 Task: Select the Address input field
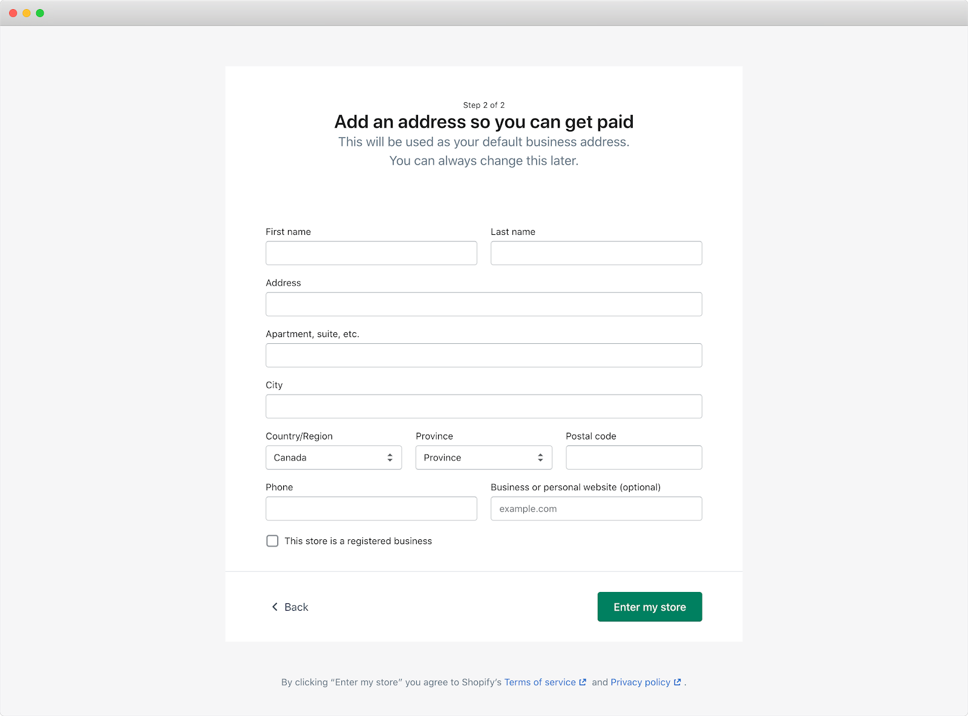point(483,304)
